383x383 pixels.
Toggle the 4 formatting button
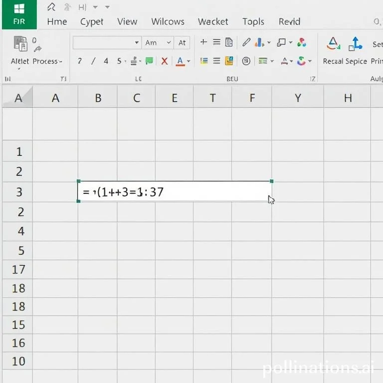point(106,61)
